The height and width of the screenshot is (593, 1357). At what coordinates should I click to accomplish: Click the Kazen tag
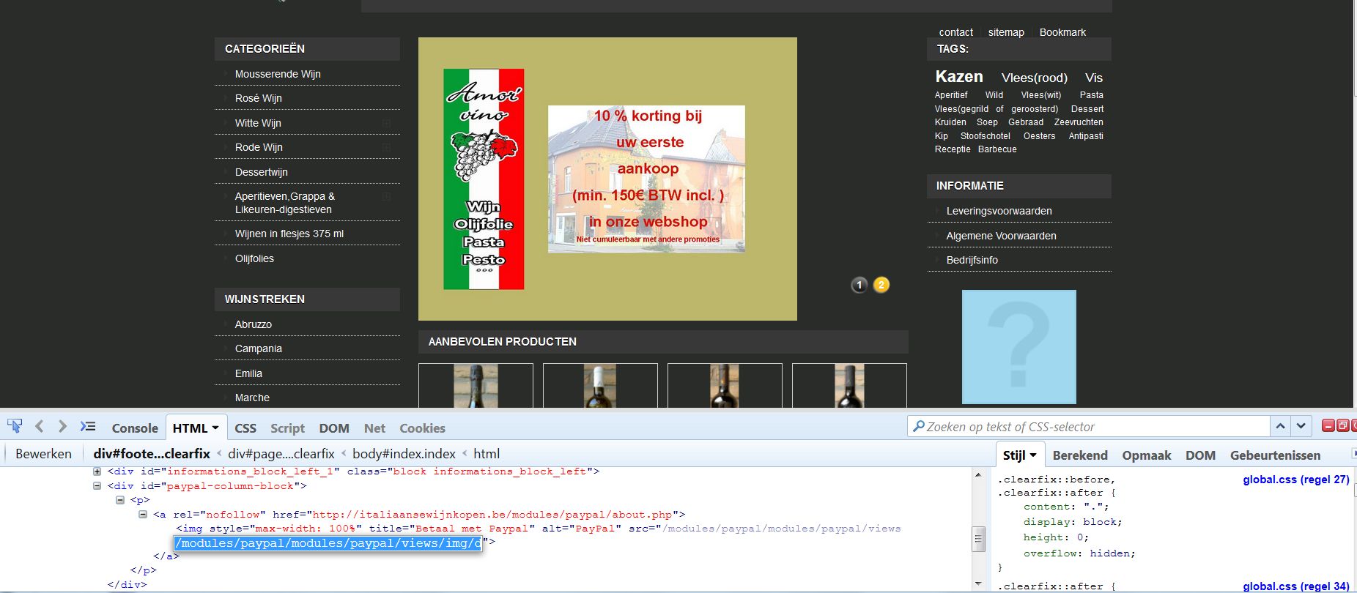pos(959,76)
